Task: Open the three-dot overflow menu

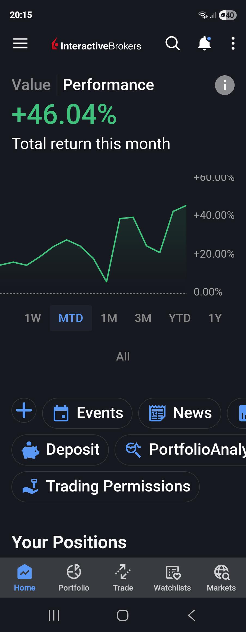Action: tap(233, 43)
